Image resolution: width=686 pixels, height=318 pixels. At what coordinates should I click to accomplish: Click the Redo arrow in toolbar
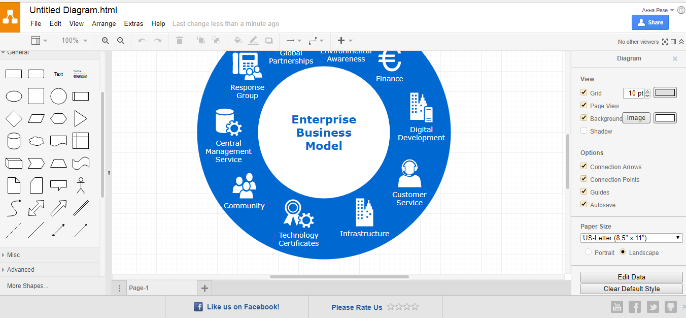pos(158,41)
